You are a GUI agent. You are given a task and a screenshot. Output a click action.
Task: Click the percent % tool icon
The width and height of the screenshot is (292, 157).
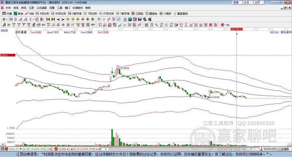point(157,25)
